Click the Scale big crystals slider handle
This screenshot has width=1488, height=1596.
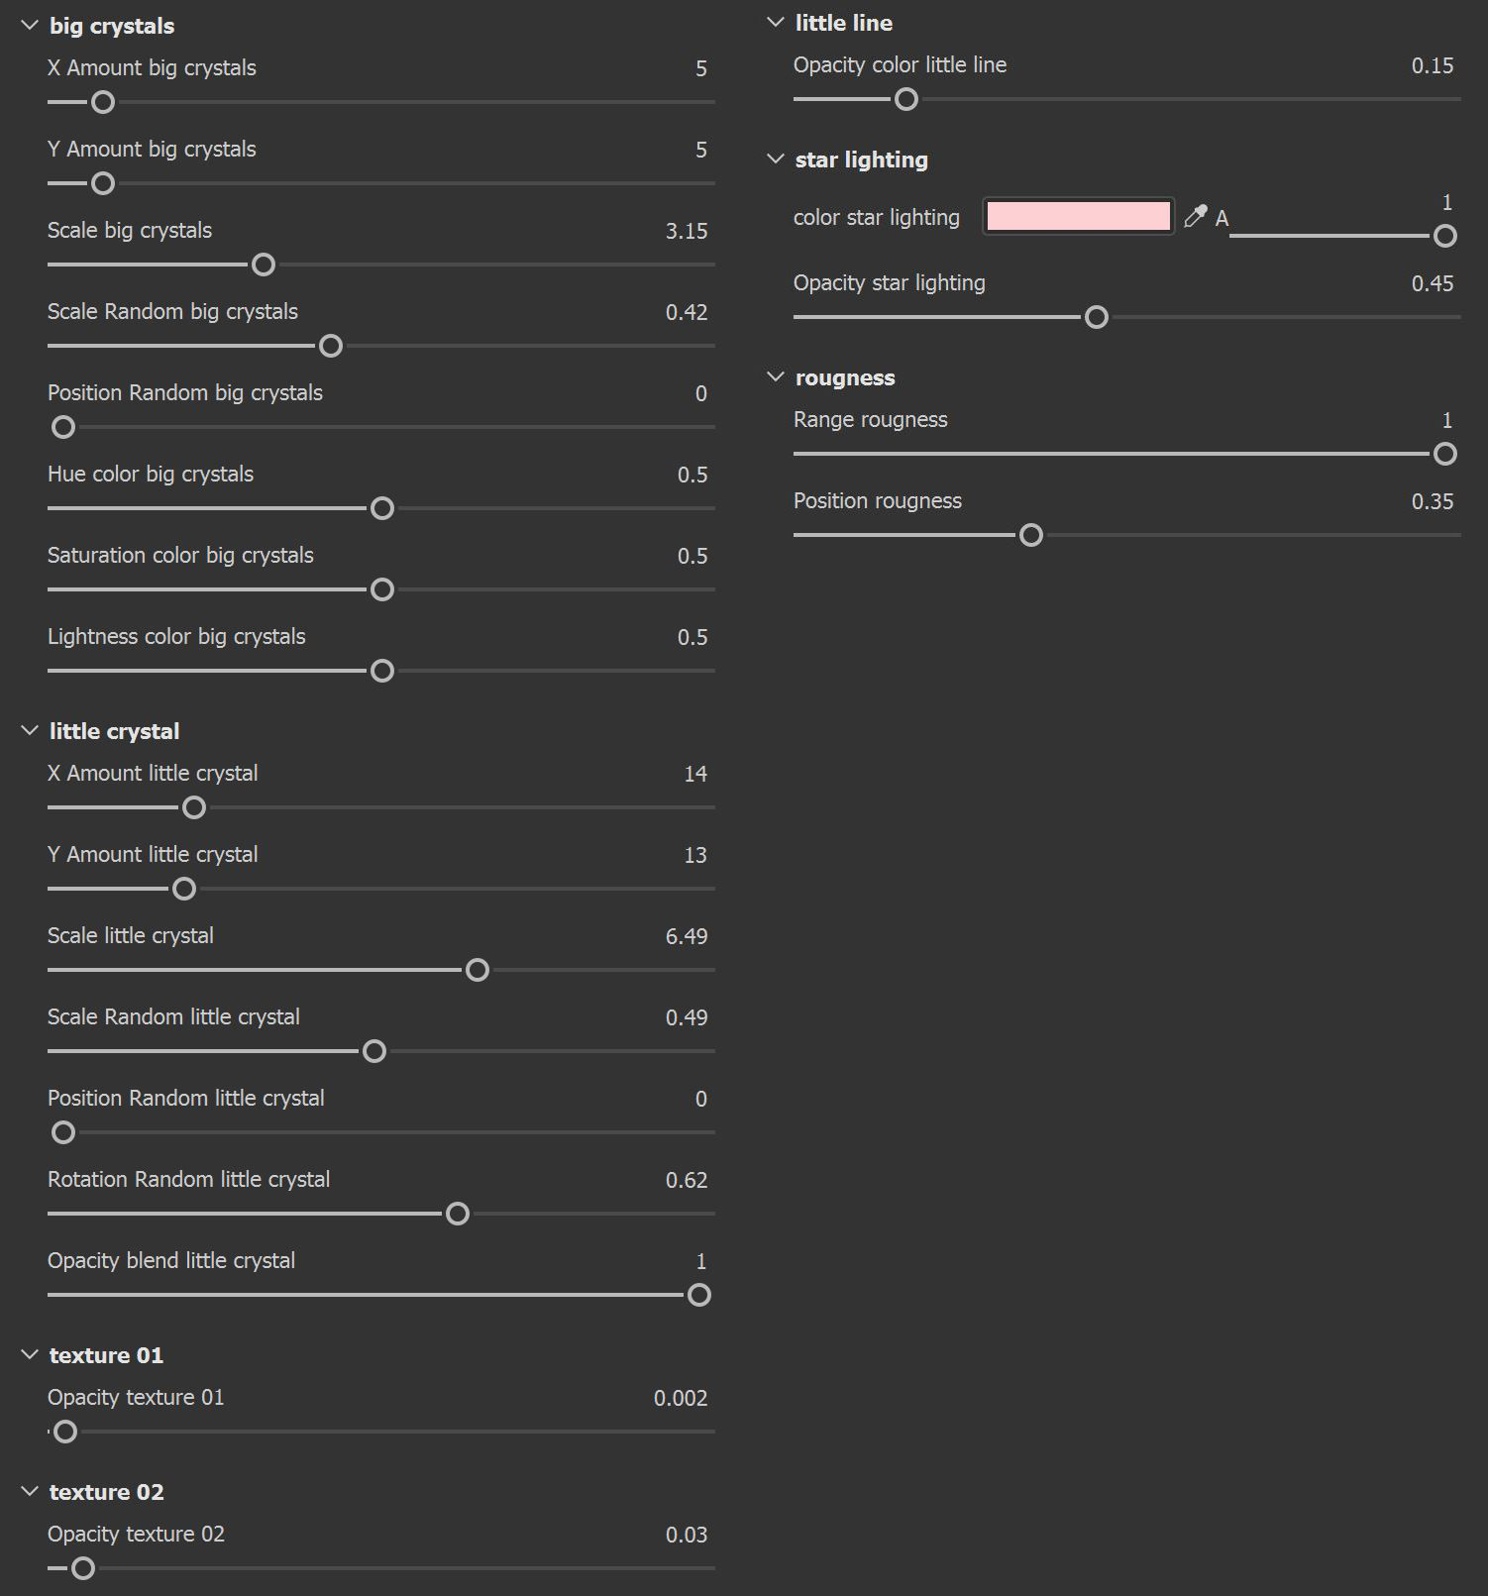[264, 265]
